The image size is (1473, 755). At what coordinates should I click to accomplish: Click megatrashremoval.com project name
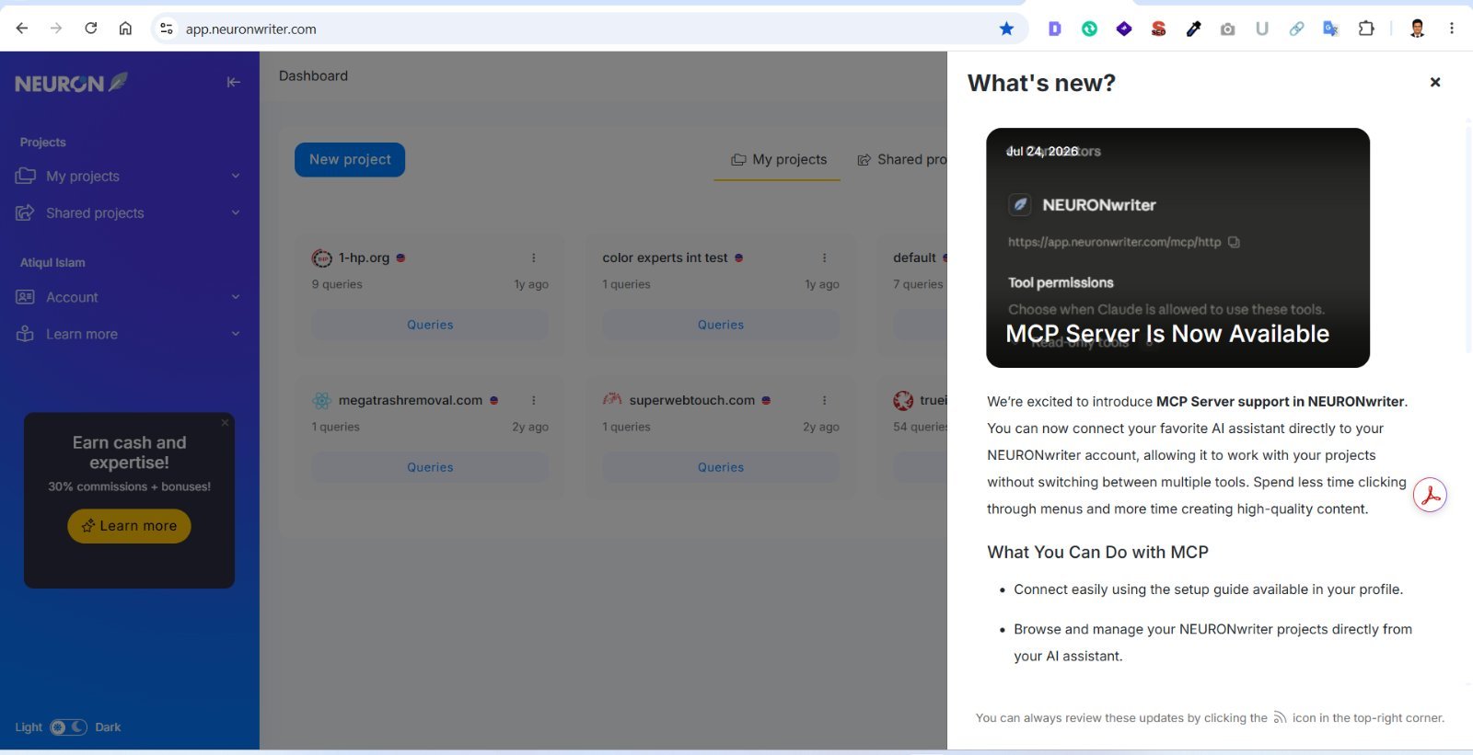pyautogui.click(x=411, y=400)
